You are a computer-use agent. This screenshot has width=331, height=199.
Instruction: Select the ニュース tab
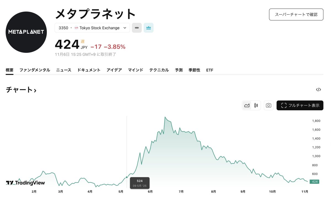(64, 70)
